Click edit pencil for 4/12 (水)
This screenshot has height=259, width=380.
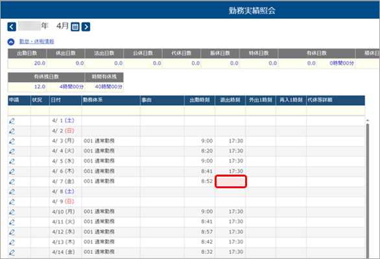click(x=12, y=232)
